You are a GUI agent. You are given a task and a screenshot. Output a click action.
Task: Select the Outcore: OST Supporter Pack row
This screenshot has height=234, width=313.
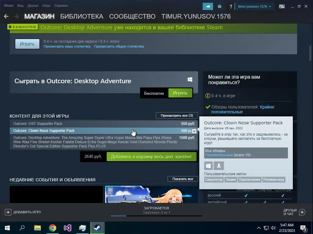pyautogui.click(x=104, y=124)
